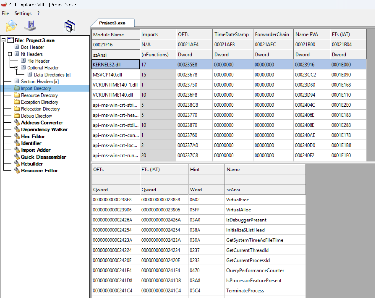The height and width of the screenshot is (298, 375).
Task: Click the Dos Header page icon
Action: click(17, 47)
